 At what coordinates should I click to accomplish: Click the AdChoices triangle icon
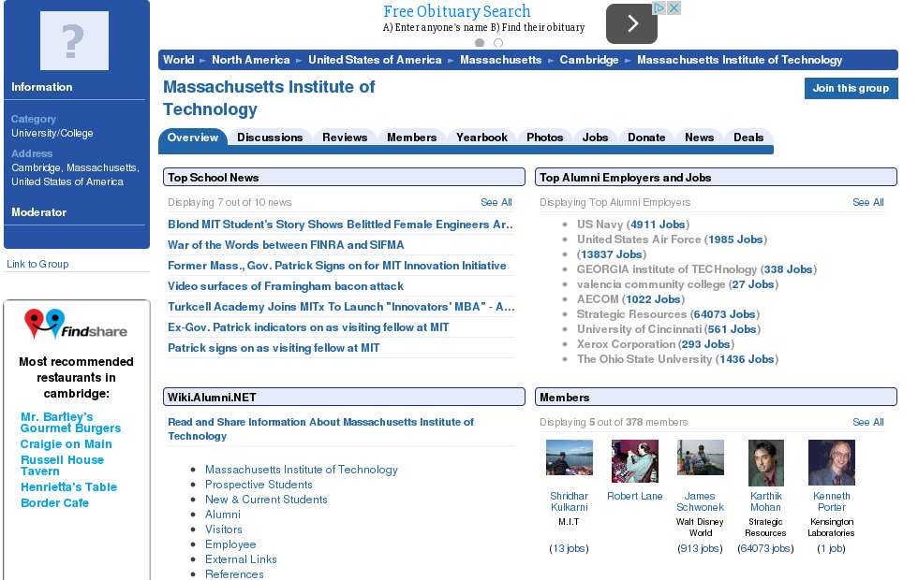pos(659,8)
